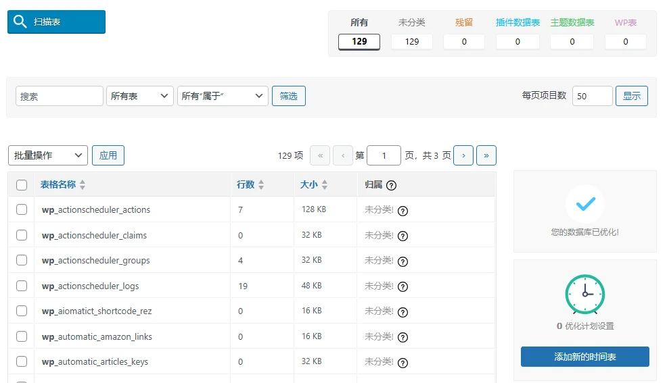The width and height of the screenshot is (667, 383).
Task: Open help icon for wp_automatic_articles_keys row
Action: click(x=402, y=363)
